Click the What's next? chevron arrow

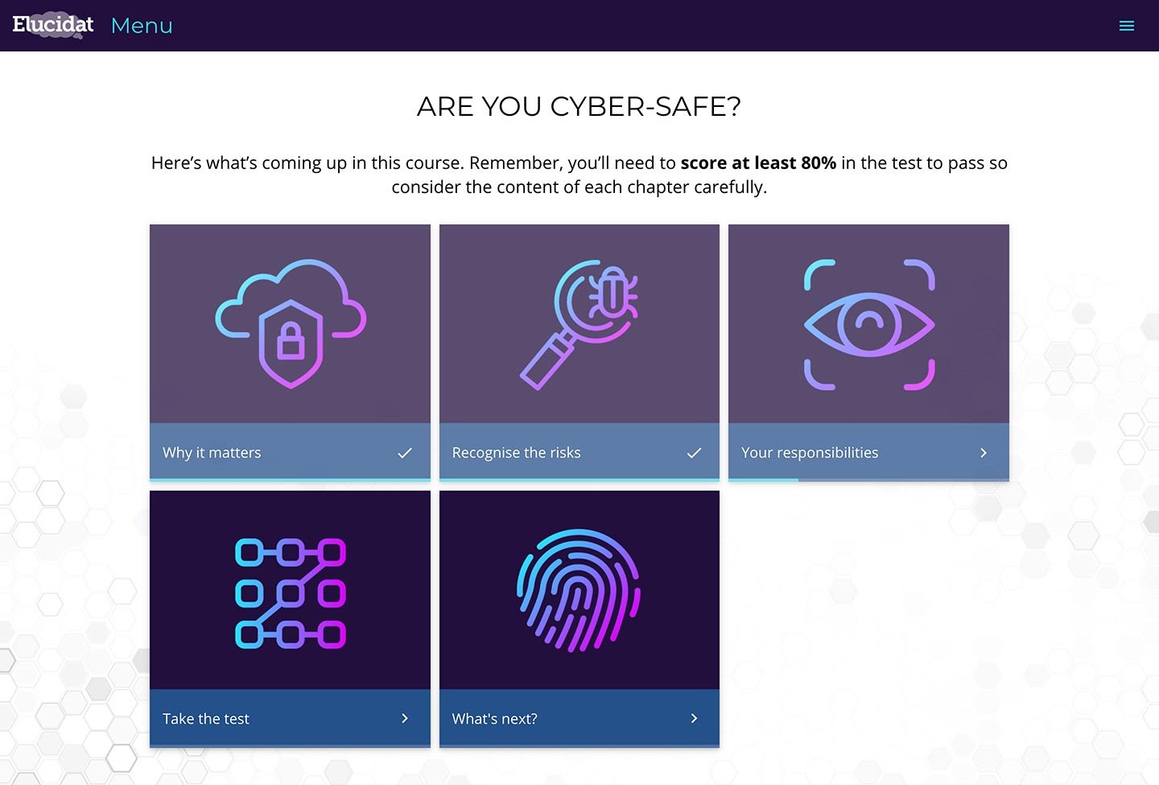click(694, 718)
